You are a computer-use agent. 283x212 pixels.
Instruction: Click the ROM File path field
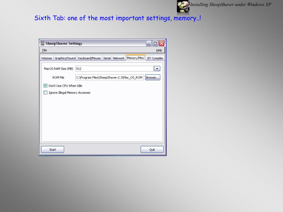[x=109, y=78]
